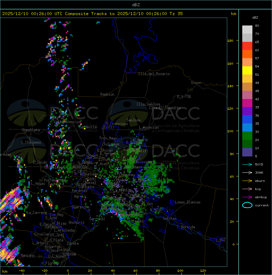The width and height of the screenshot is (272, 275).
Task: Click the Tulumaya place label
Action: click(x=111, y=144)
